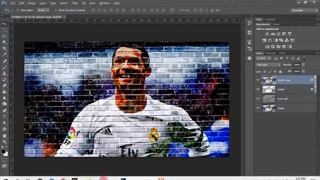Select the Move tool in the toolbox
Image resolution: width=320 pixels, height=180 pixels.
(4, 24)
